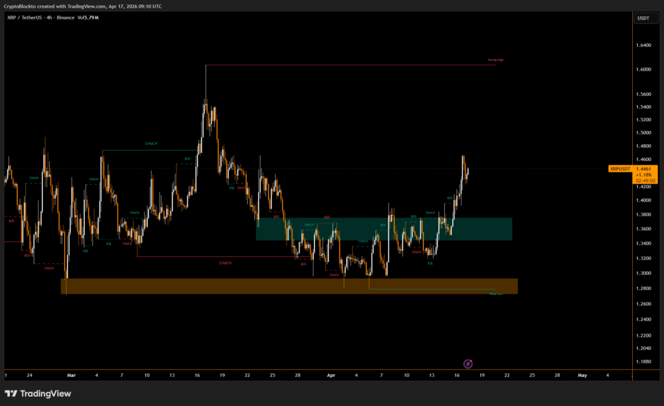Click the large green CHoCH label near top
This screenshot has width=664, height=406.
pos(151,143)
